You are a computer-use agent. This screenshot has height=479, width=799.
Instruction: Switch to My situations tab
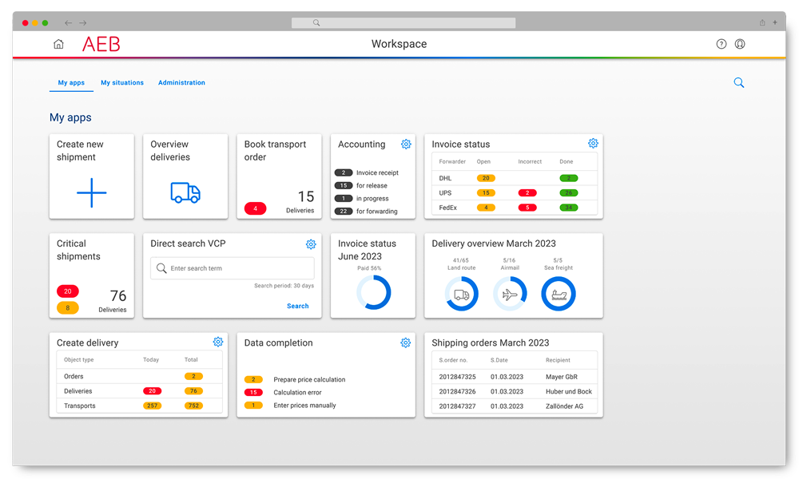[122, 82]
